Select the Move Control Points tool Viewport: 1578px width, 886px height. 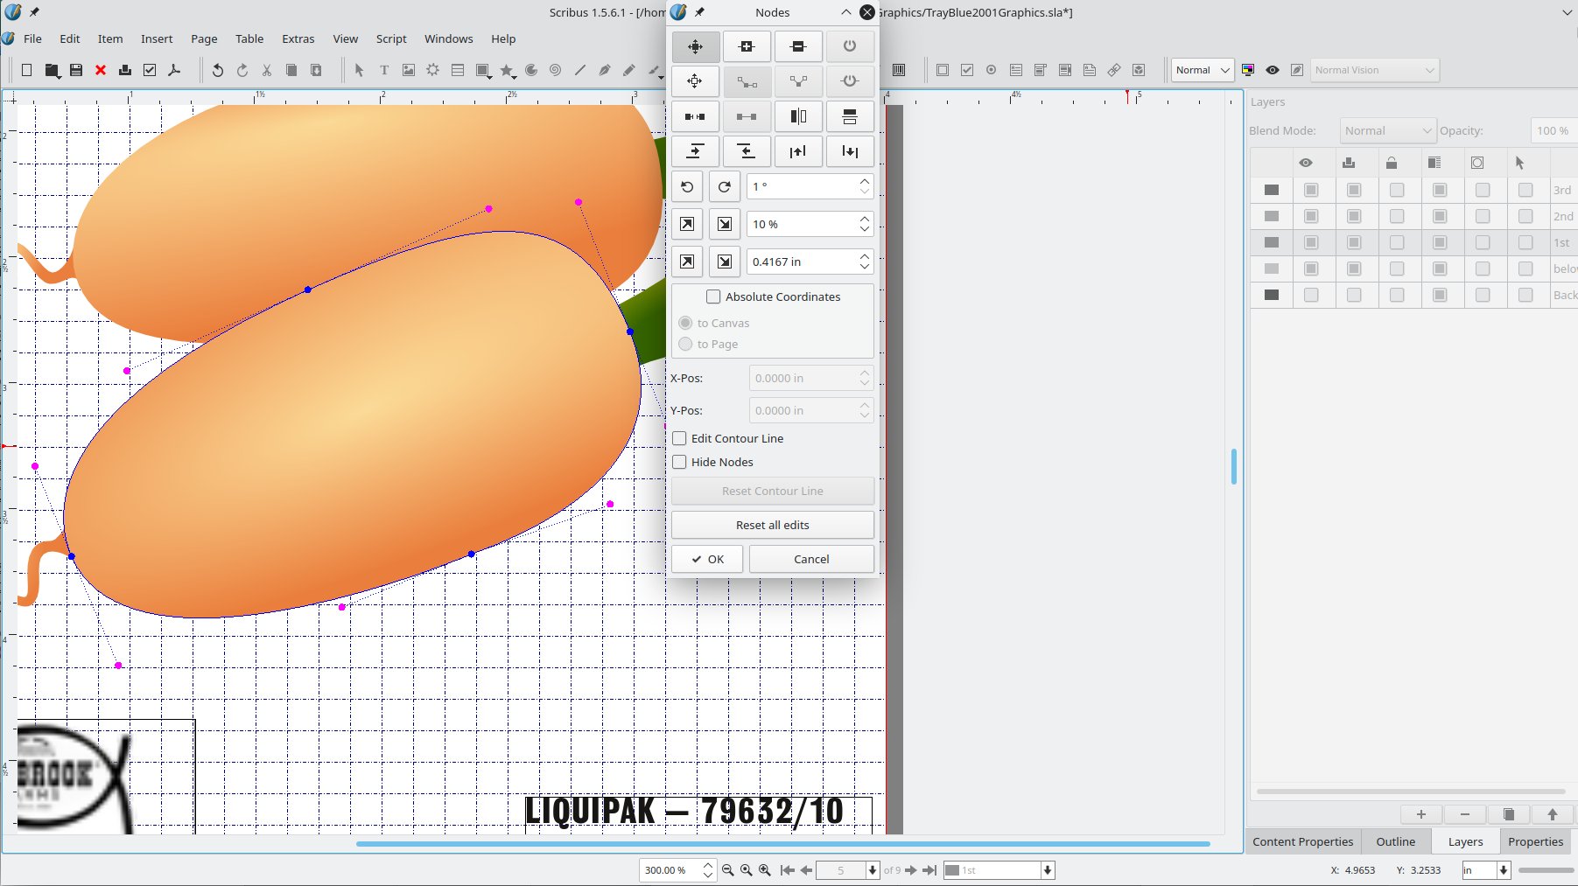pos(696,81)
